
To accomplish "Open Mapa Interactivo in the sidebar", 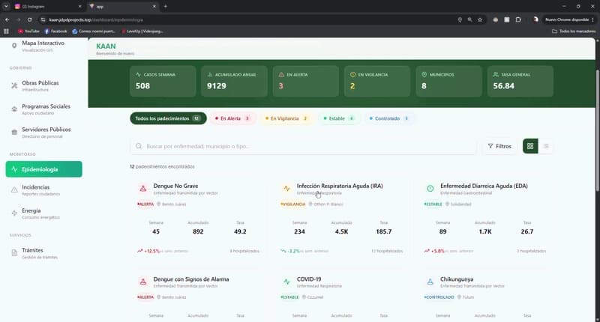I will pos(43,46).
